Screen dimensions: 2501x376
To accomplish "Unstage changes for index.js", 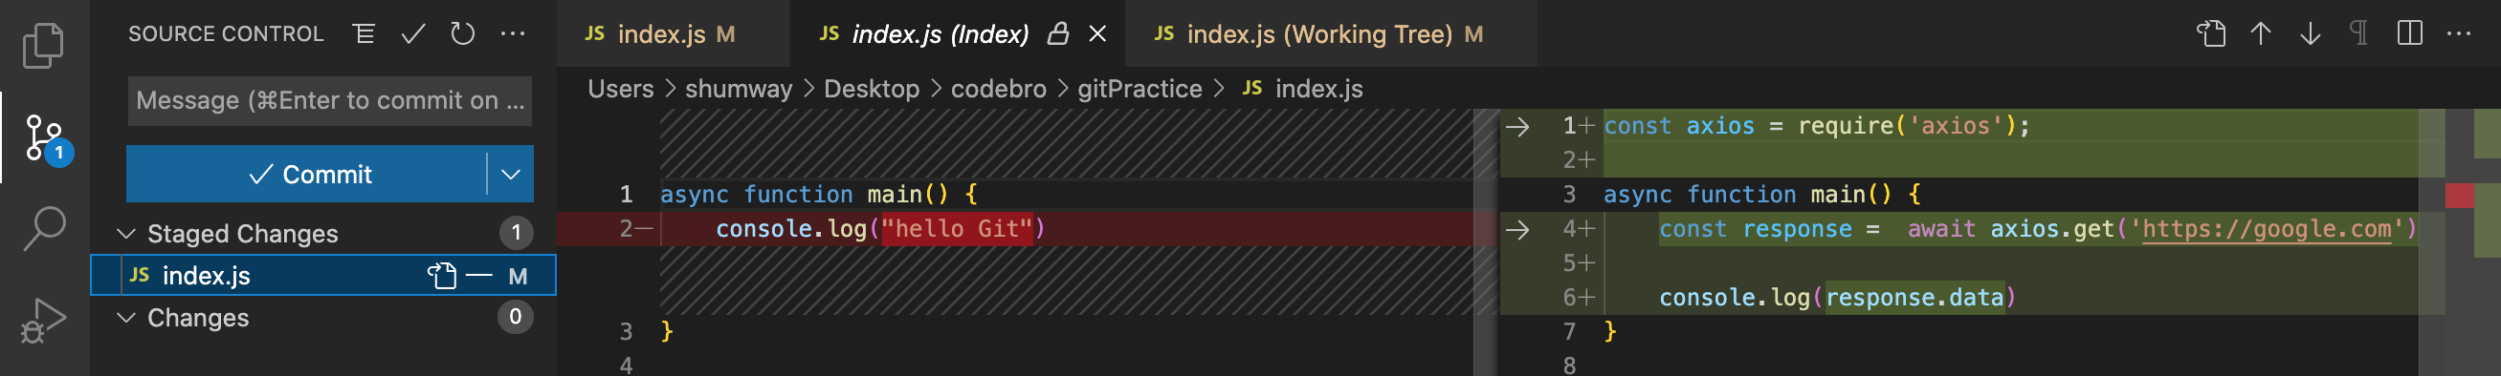I will [478, 276].
